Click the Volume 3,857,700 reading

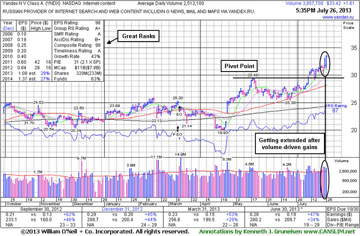[304, 3]
